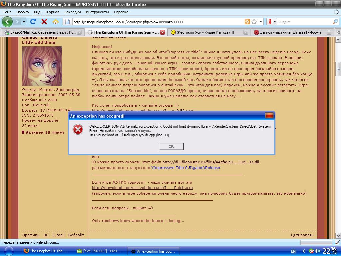Close The Kingdom Of The Rising Sun tab
Image resolution: width=341 pixels, height=256 pixels.
[163, 32]
